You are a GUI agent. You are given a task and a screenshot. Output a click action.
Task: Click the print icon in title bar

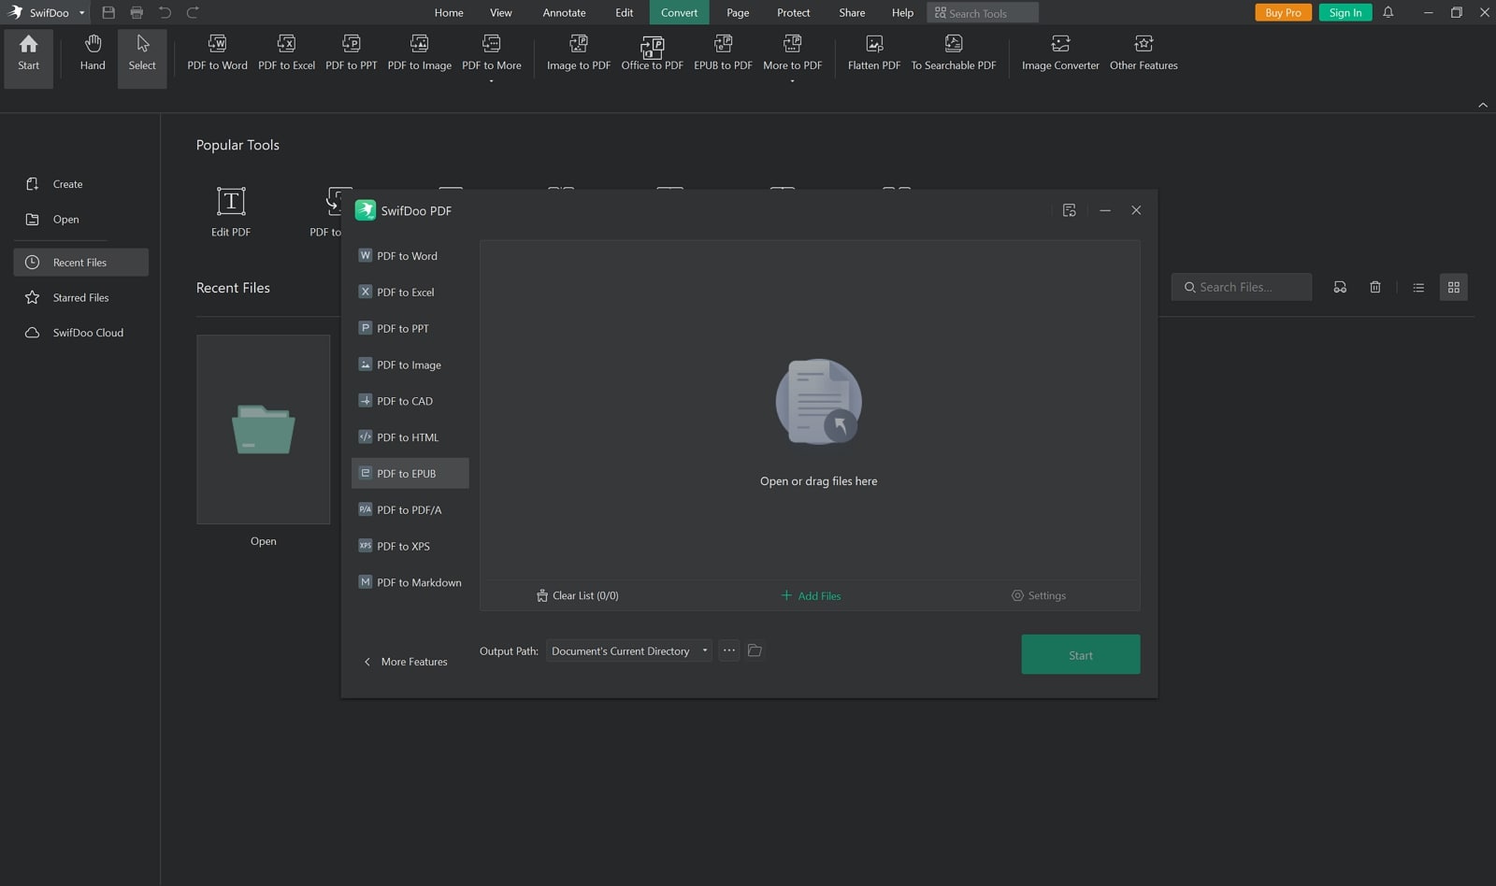point(137,12)
